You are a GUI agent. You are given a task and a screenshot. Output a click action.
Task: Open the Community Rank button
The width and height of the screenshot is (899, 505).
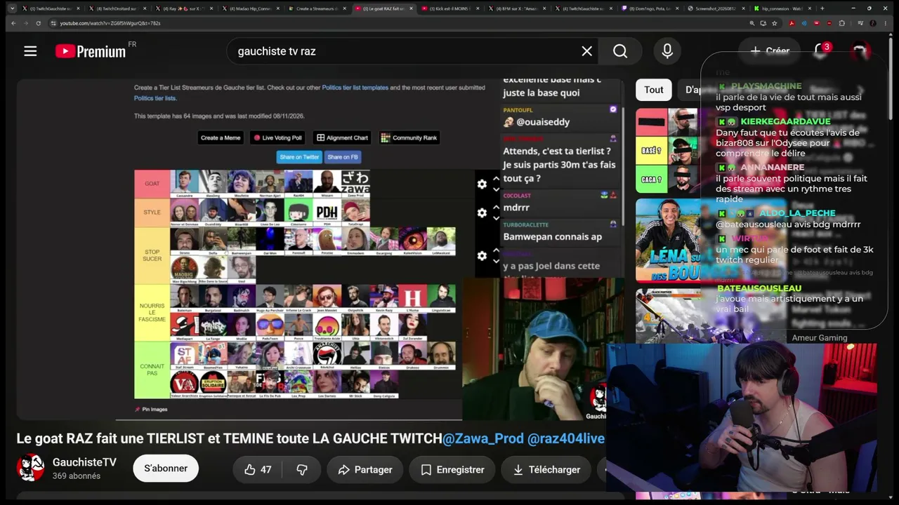coord(409,137)
